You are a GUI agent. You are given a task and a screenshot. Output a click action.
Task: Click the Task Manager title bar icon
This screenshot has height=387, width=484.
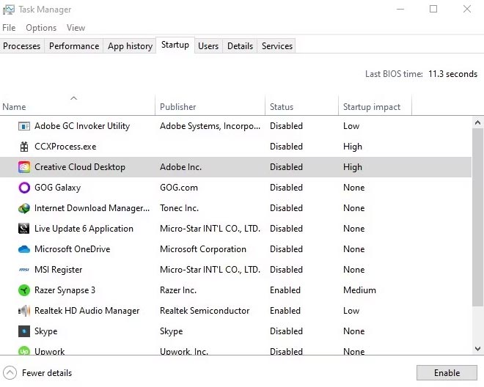(x=8, y=10)
